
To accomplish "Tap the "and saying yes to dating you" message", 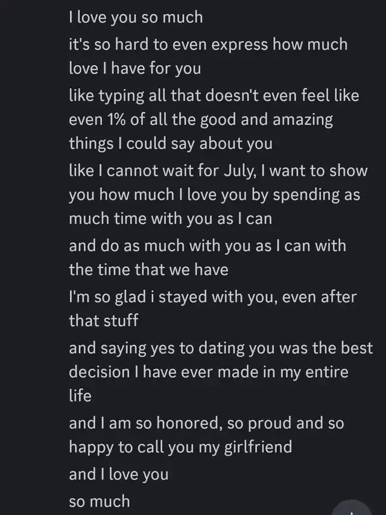I will coord(221,348).
